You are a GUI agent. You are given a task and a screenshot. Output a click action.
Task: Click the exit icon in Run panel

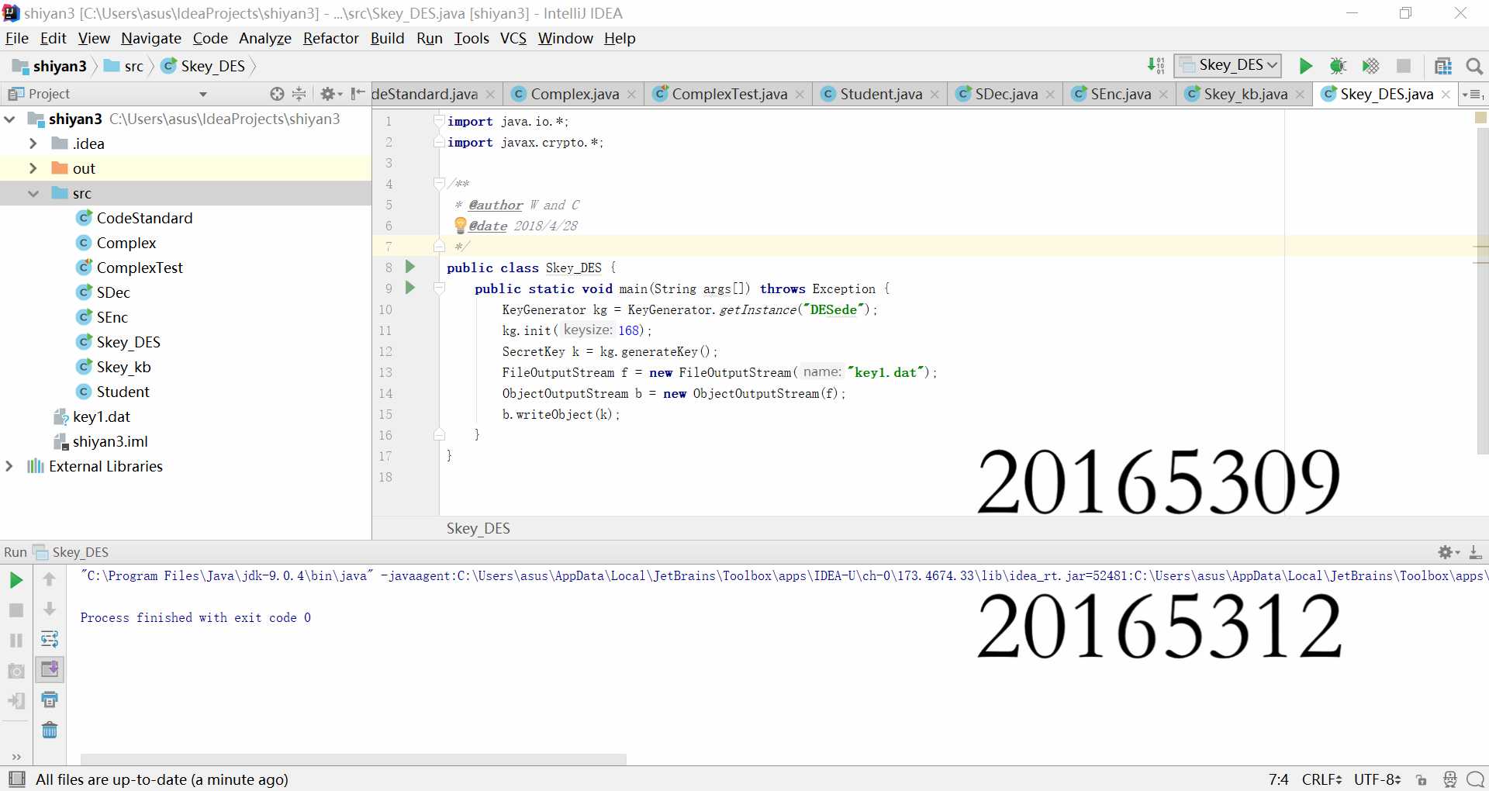[16, 701]
